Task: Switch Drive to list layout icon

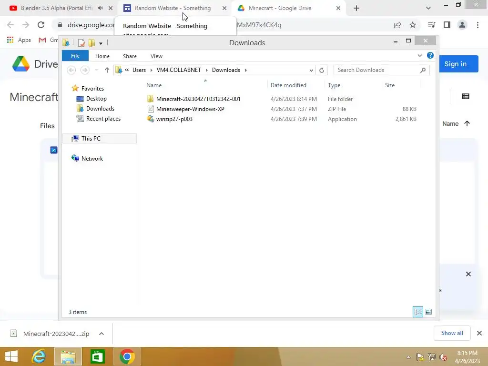Action: [x=466, y=96]
